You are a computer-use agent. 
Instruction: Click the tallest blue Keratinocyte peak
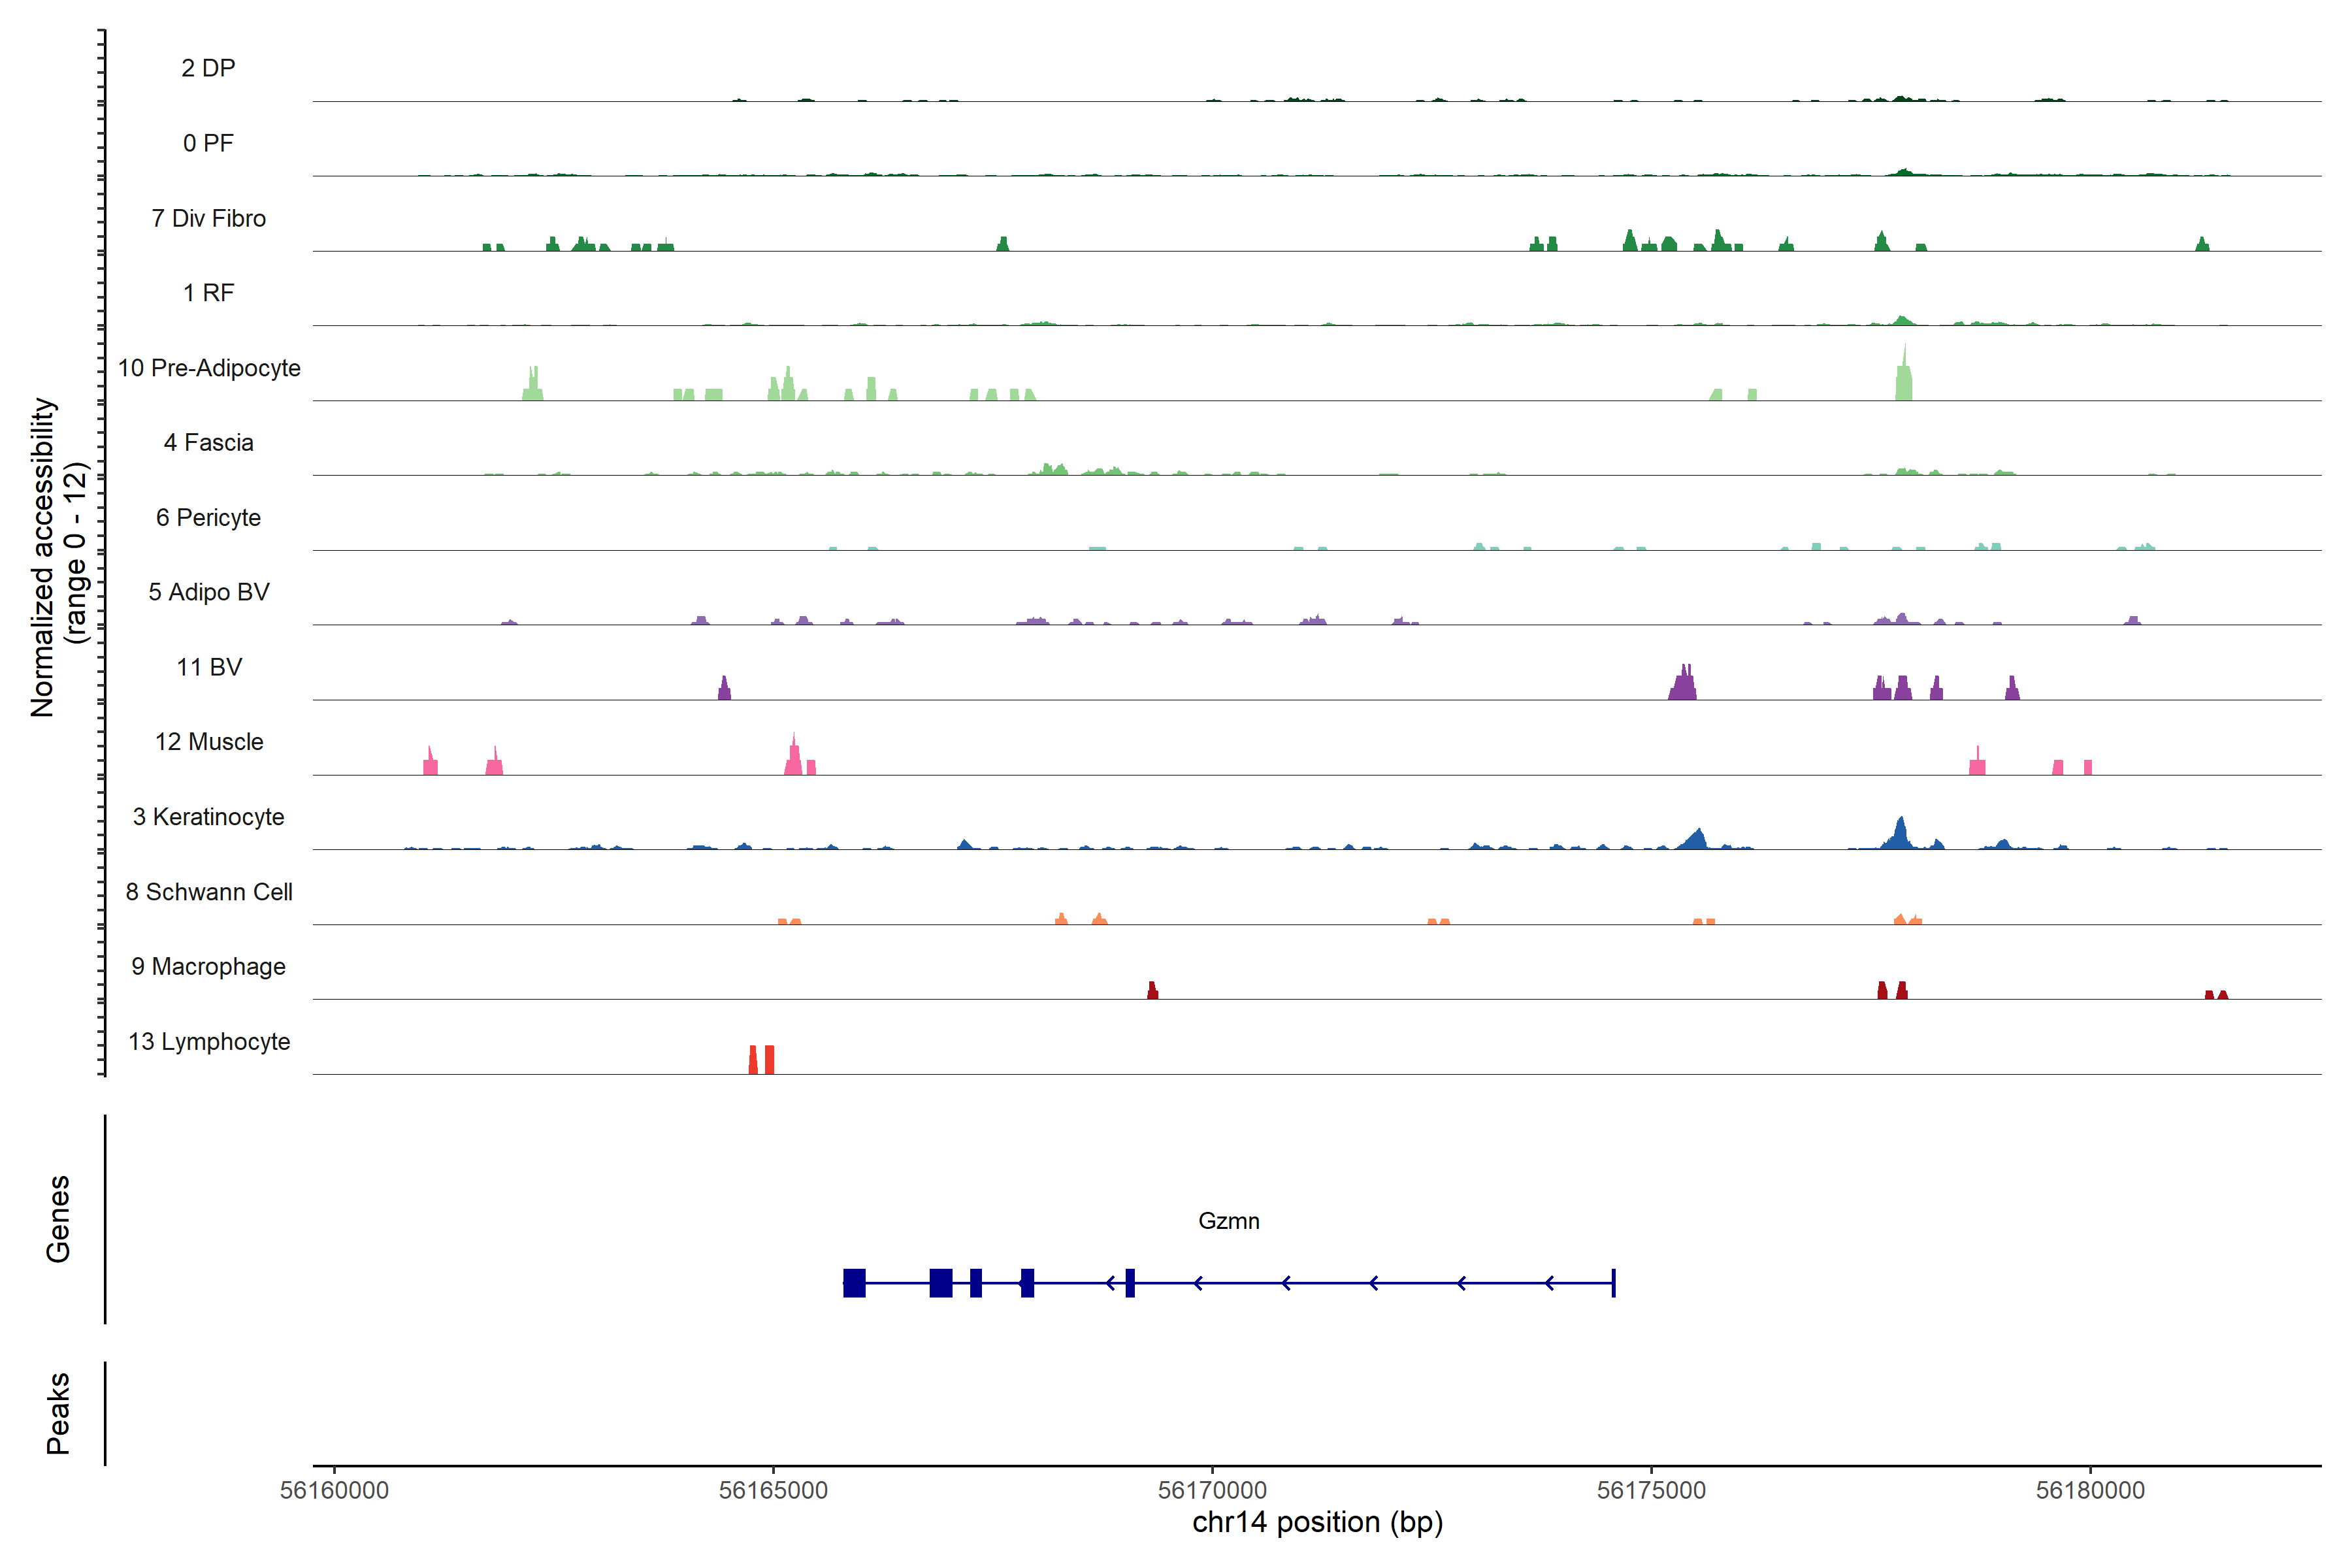coord(1900,835)
